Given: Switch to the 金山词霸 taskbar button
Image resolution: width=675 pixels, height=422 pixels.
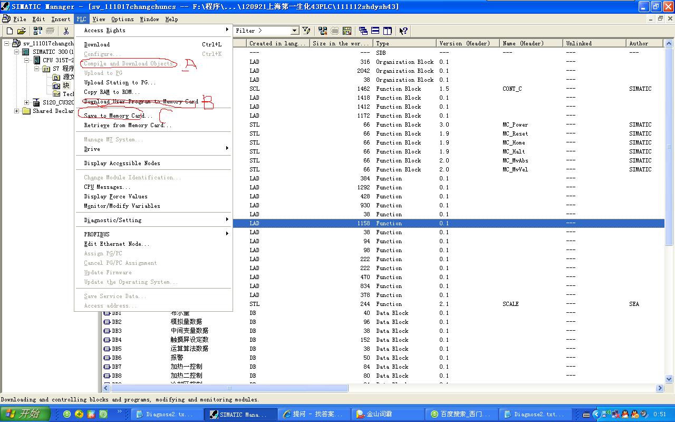Looking at the screenshot, I should (388, 414).
